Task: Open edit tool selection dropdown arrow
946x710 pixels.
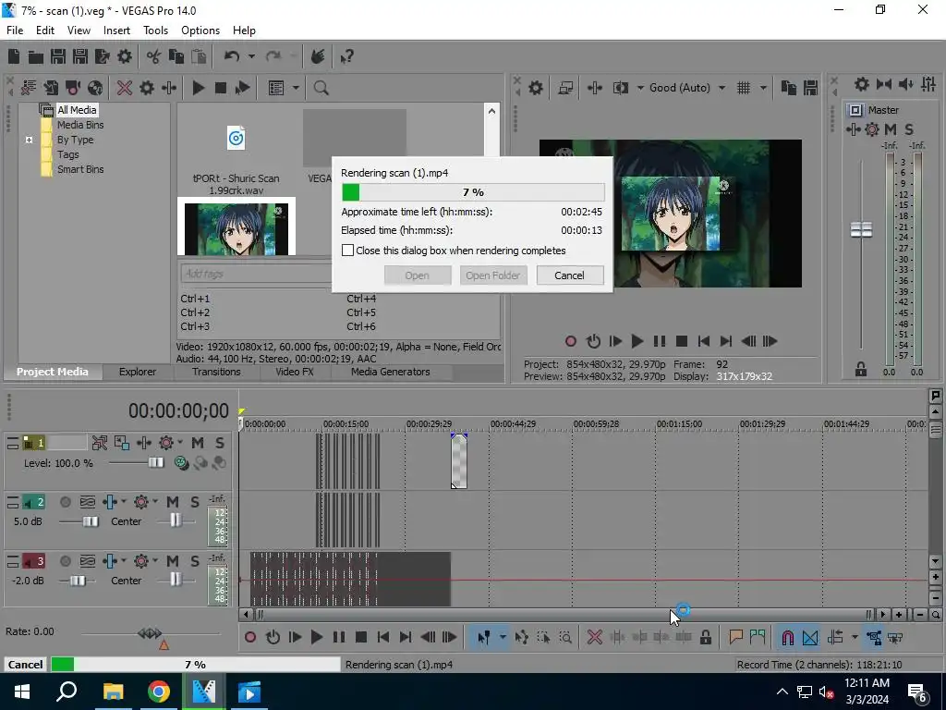Action: pyautogui.click(x=502, y=637)
